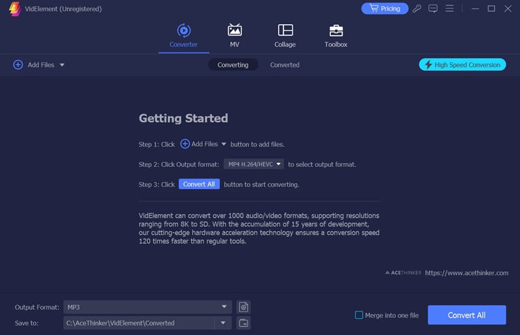Screen dimensions: 520x335
Task: Open the feedback chat icon
Action: 433,8
